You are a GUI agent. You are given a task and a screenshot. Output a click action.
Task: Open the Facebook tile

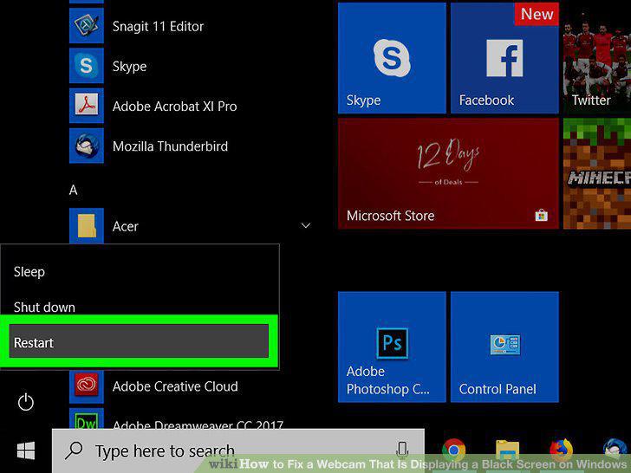504,58
